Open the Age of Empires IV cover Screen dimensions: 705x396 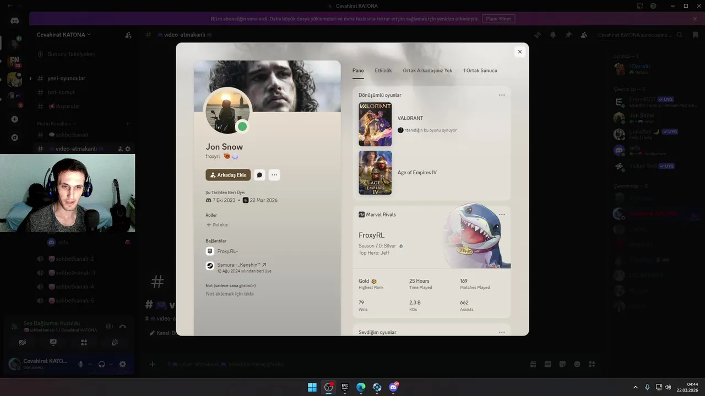click(375, 173)
